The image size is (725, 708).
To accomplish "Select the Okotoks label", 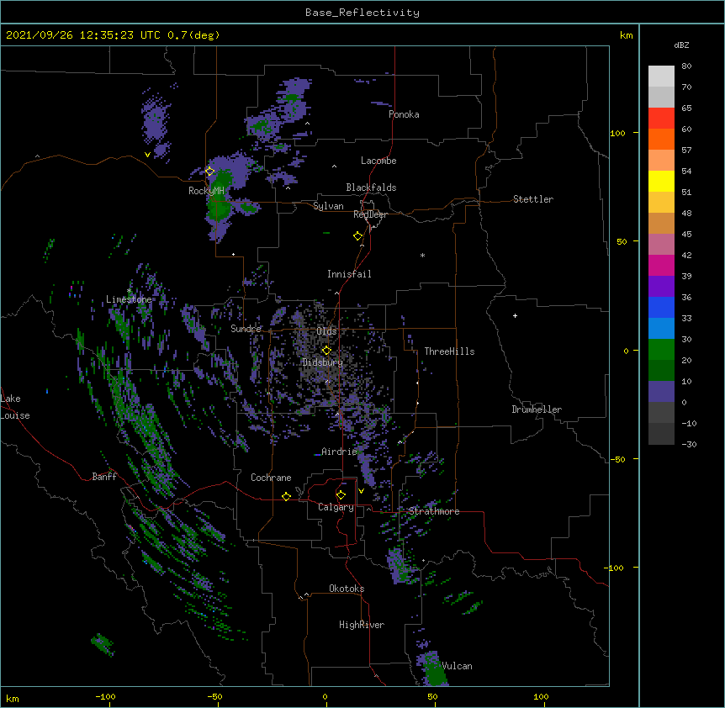I will [347, 589].
